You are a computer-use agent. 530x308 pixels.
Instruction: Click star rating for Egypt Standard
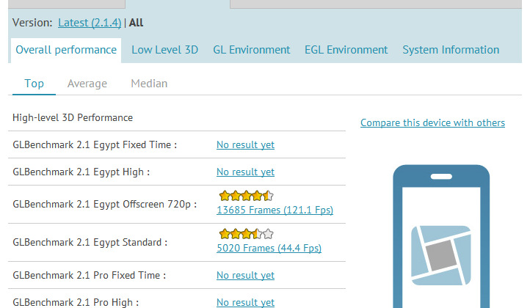tap(245, 234)
